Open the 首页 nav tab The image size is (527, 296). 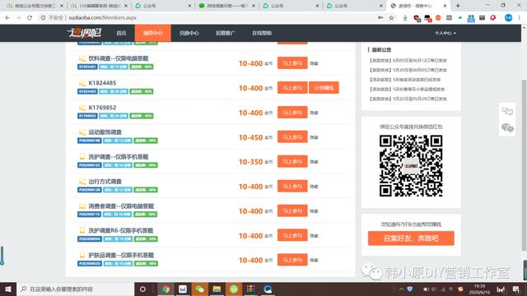pyautogui.click(x=121, y=33)
